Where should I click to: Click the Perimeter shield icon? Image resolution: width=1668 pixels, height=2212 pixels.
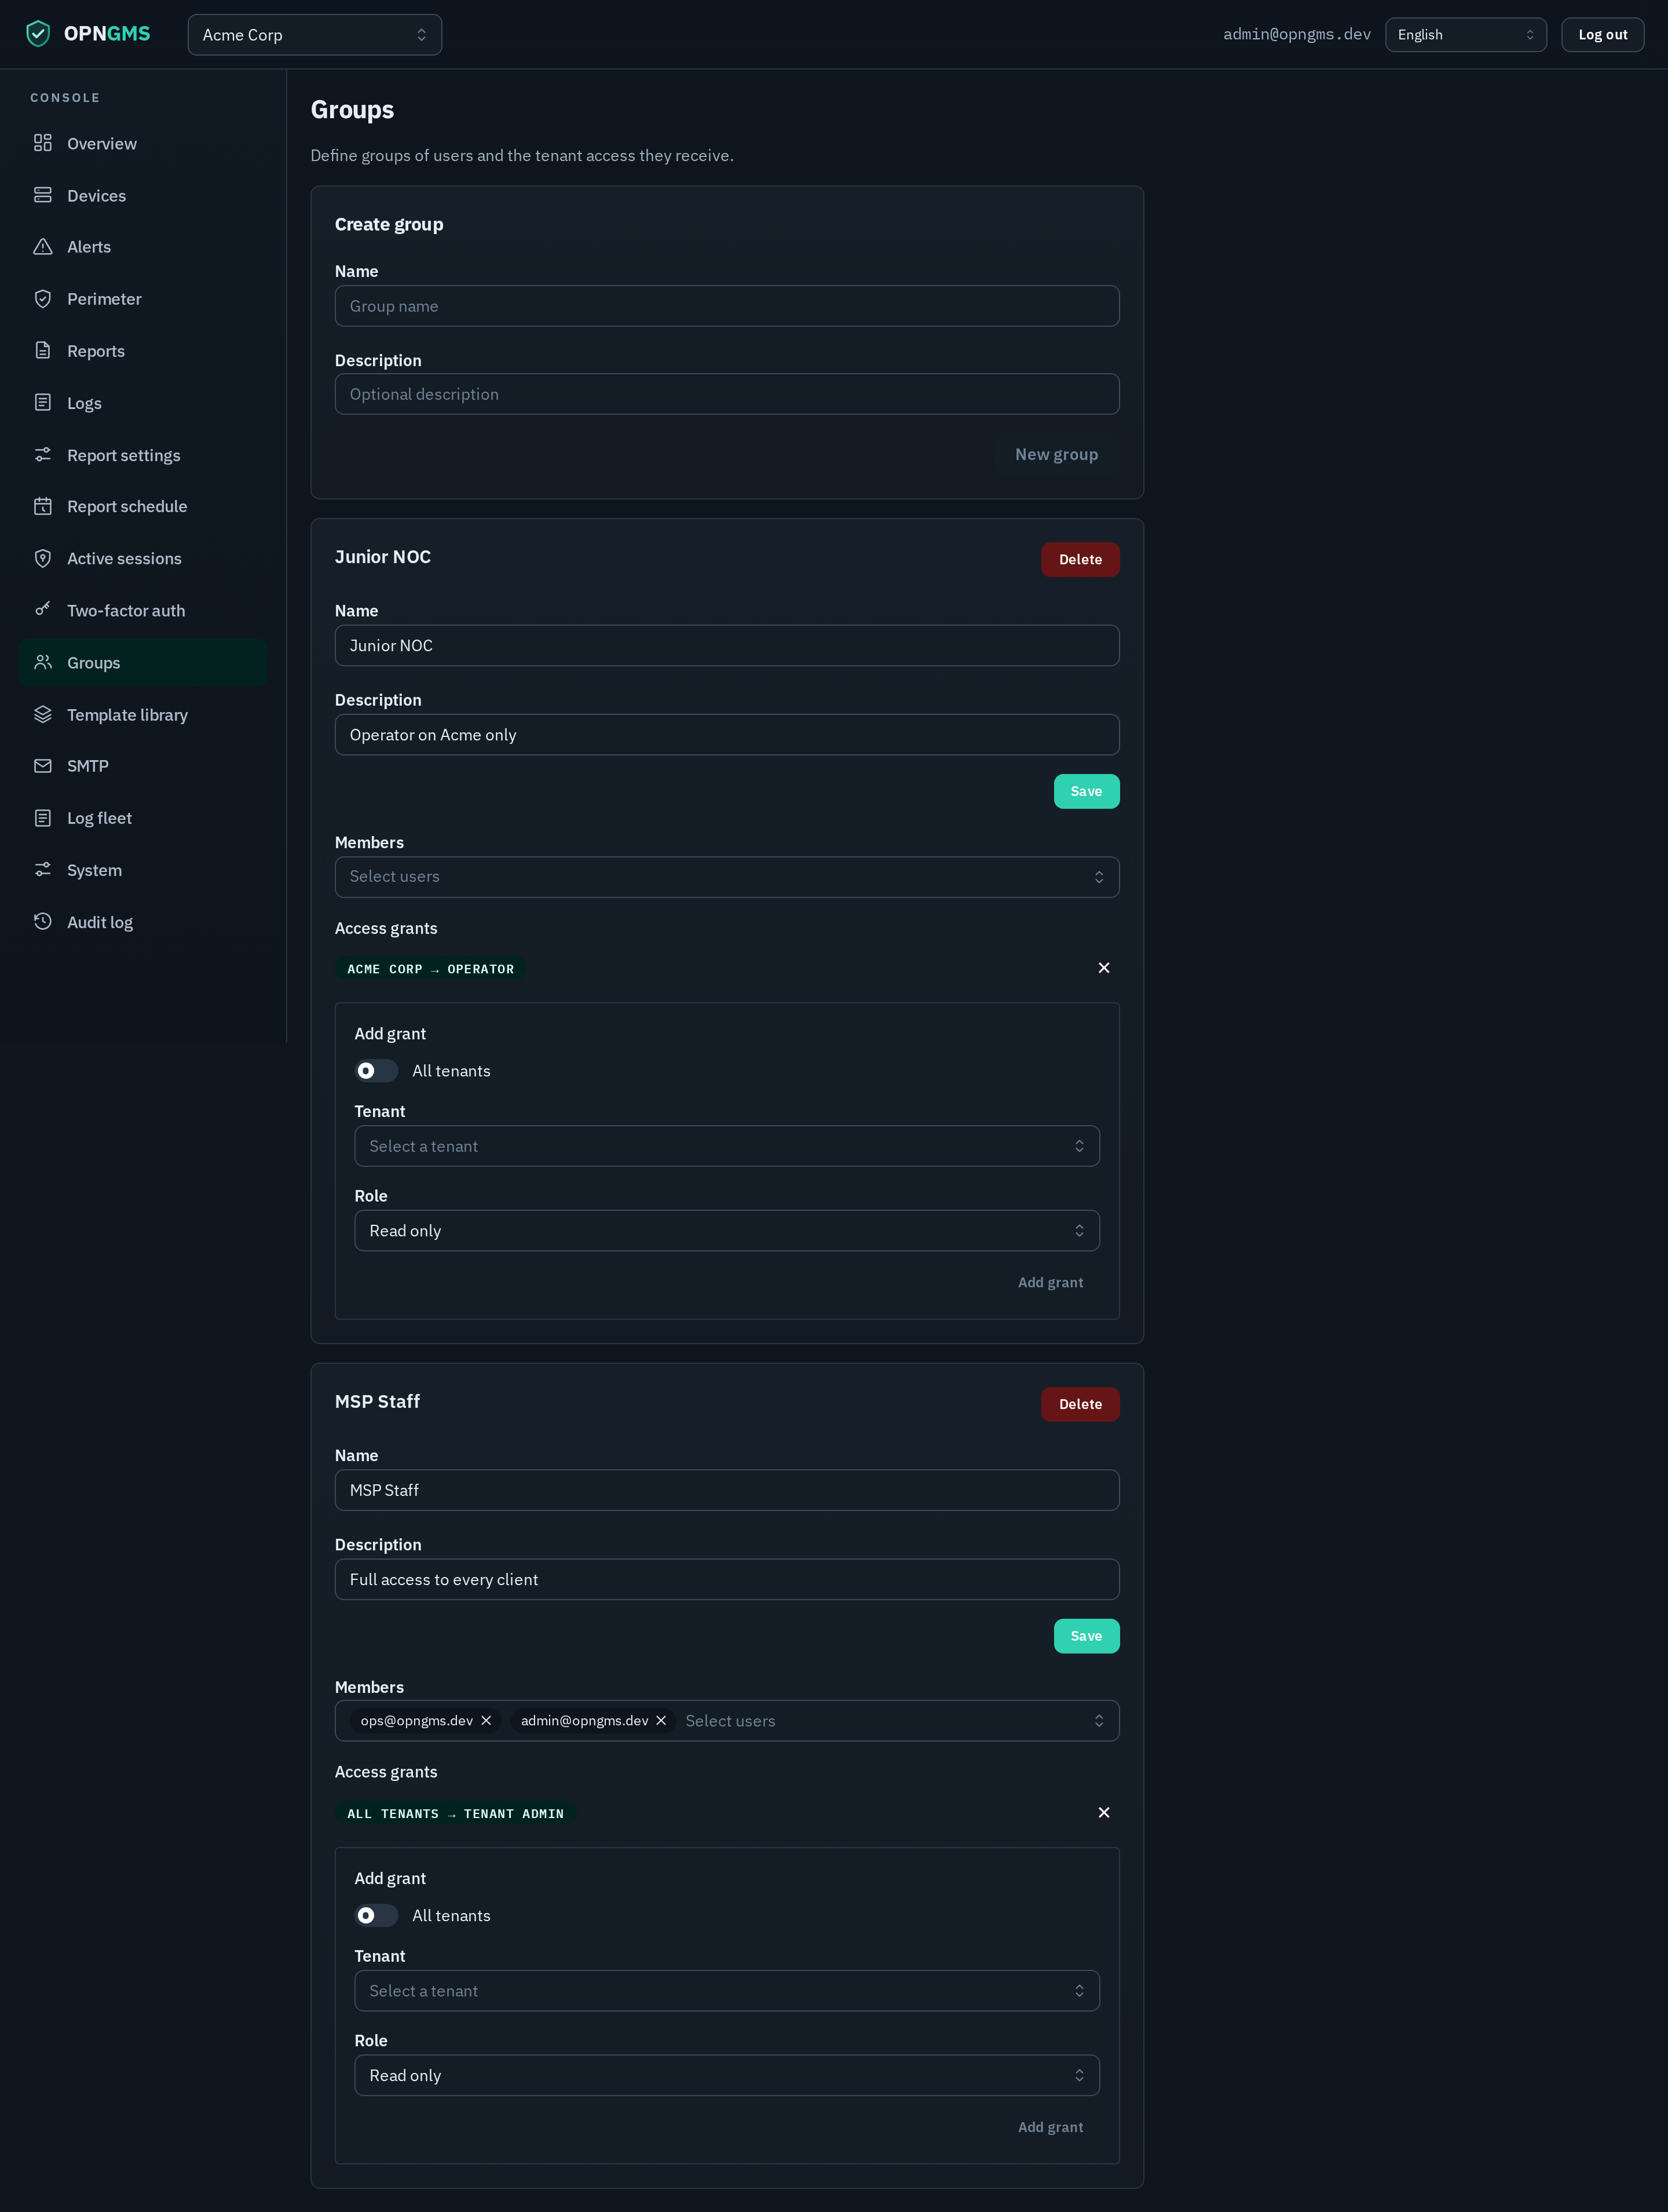43,299
